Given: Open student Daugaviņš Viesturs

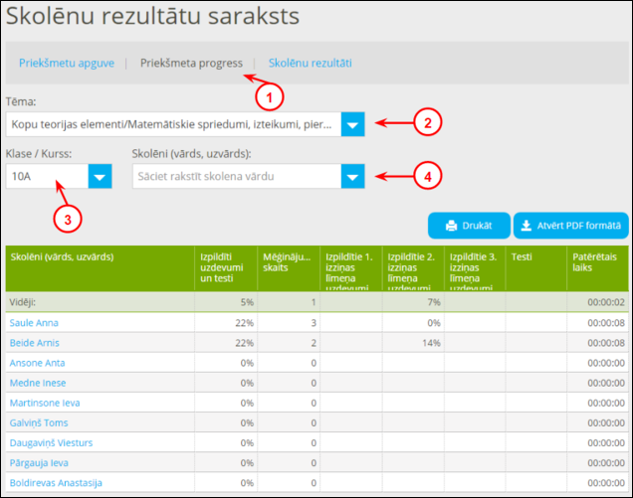Looking at the screenshot, I should [52, 443].
